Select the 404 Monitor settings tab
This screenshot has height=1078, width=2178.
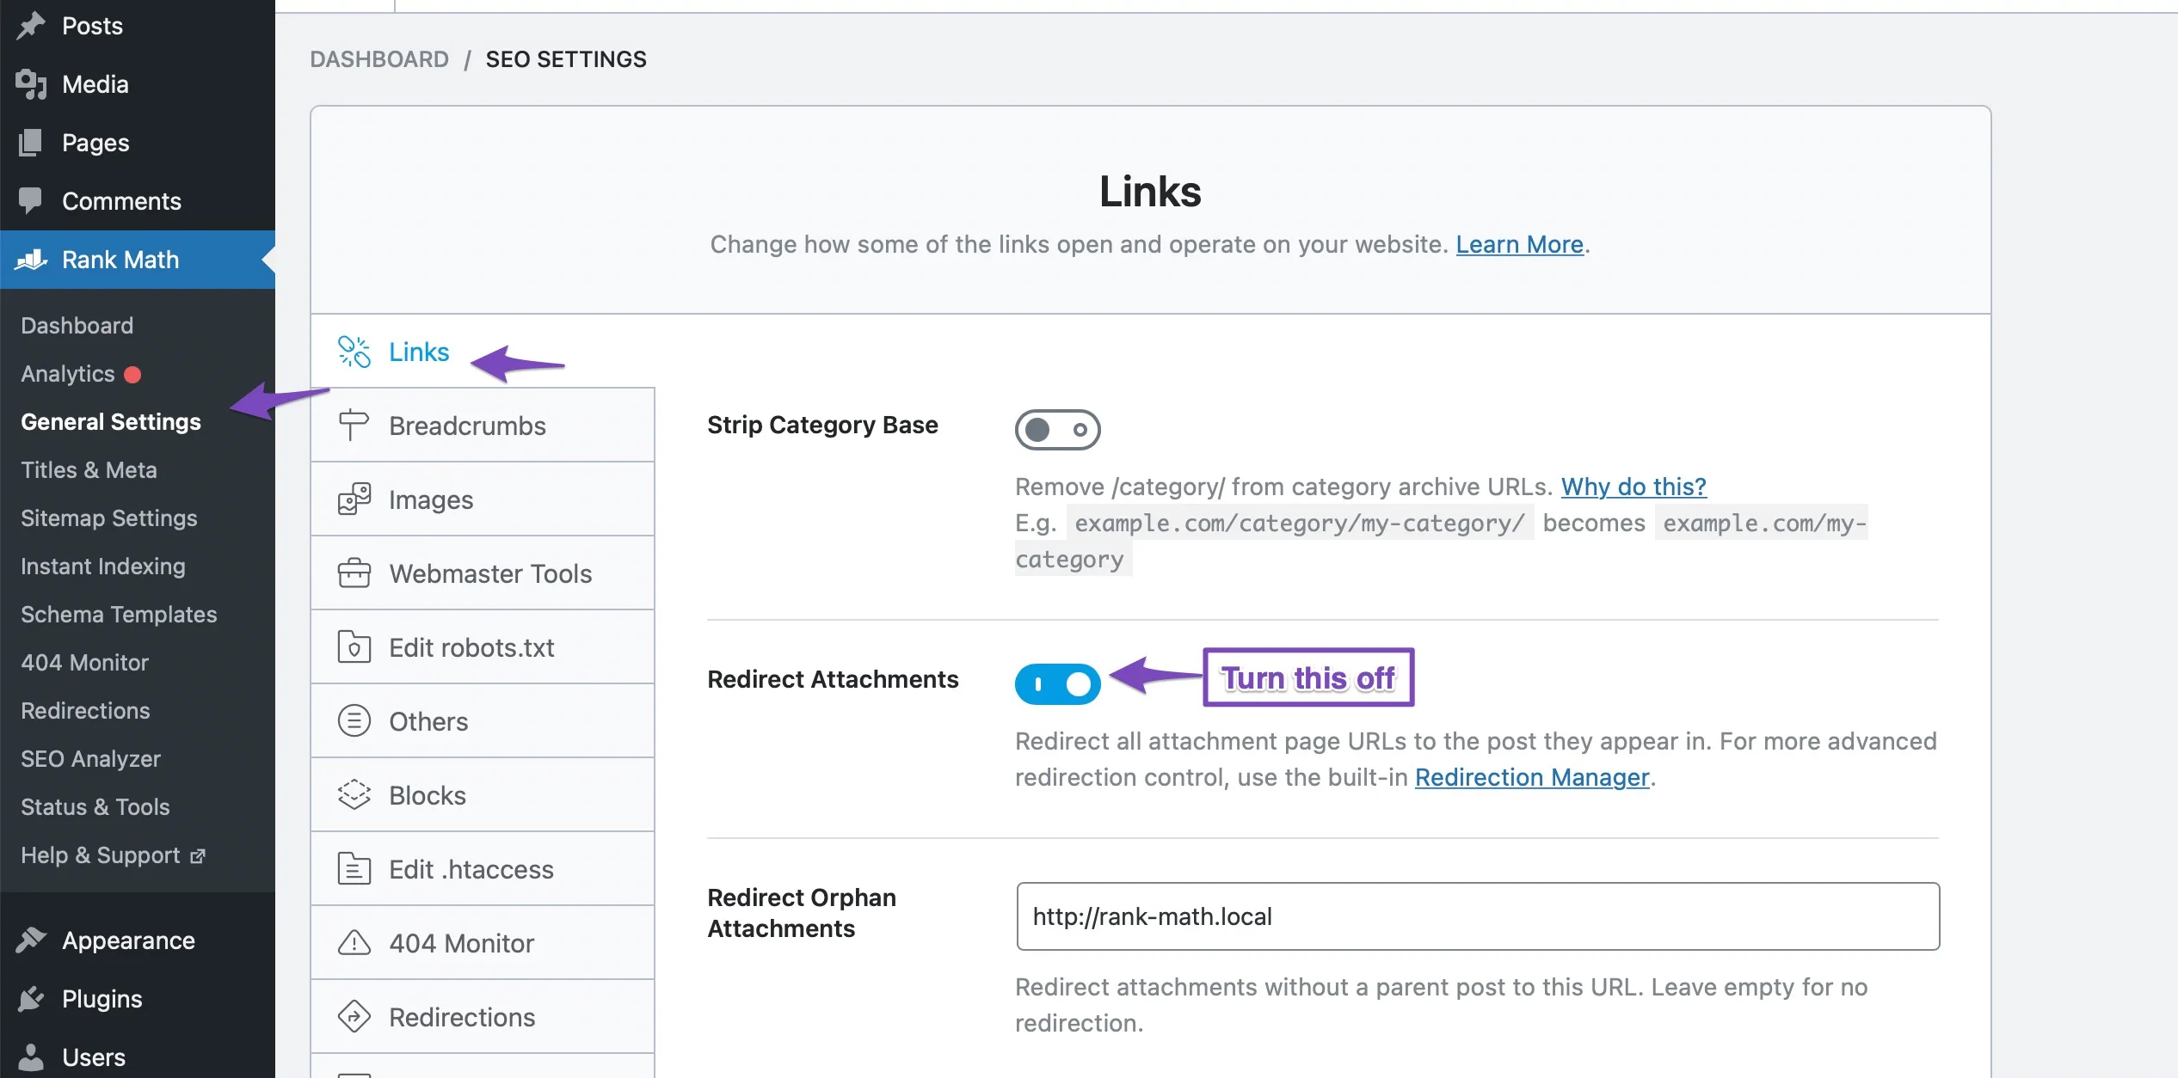tap(483, 943)
